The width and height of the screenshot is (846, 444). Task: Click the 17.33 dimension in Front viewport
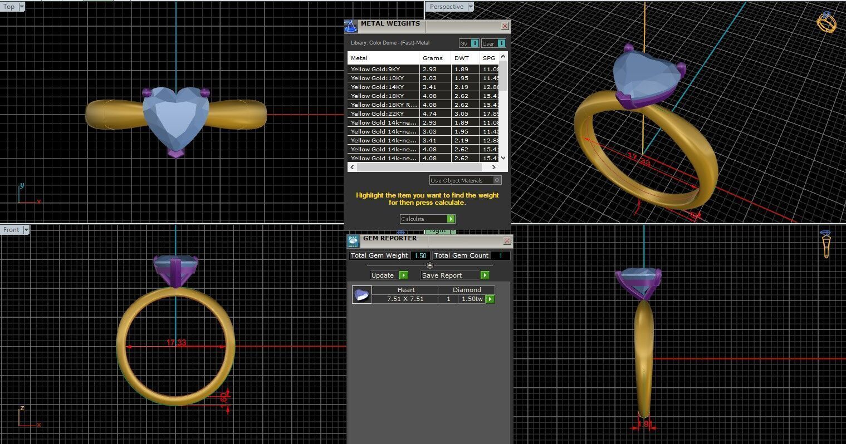click(x=176, y=343)
